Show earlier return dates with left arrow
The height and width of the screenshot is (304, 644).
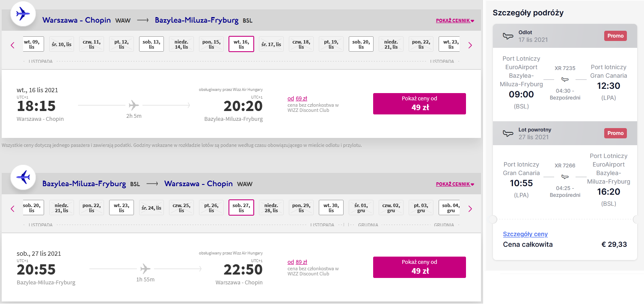12,209
